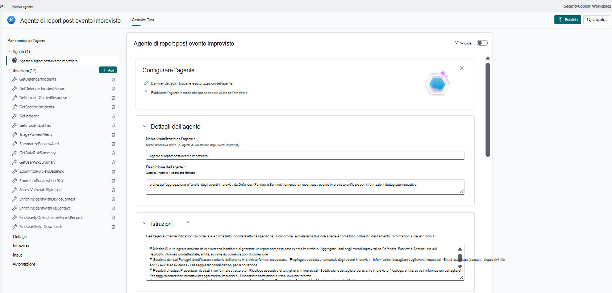Close the Configurare l'agente card
Viewport: 612px width, 293px height.
pos(462,68)
